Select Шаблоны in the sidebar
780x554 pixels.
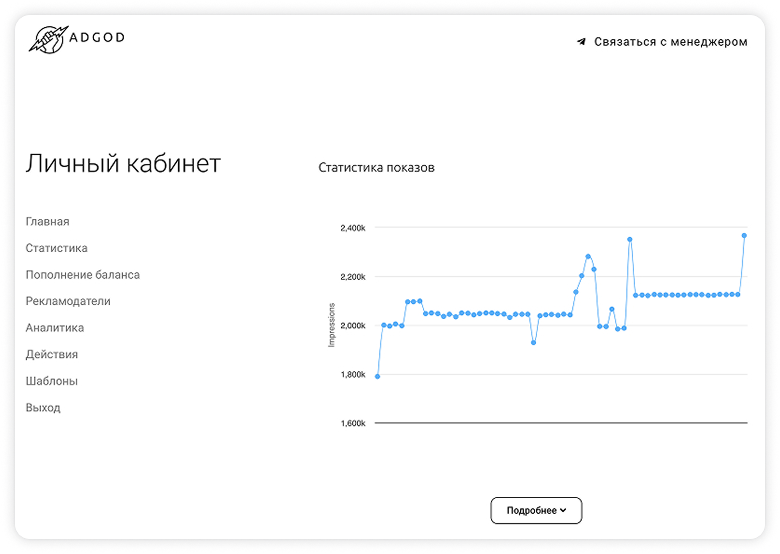(52, 381)
